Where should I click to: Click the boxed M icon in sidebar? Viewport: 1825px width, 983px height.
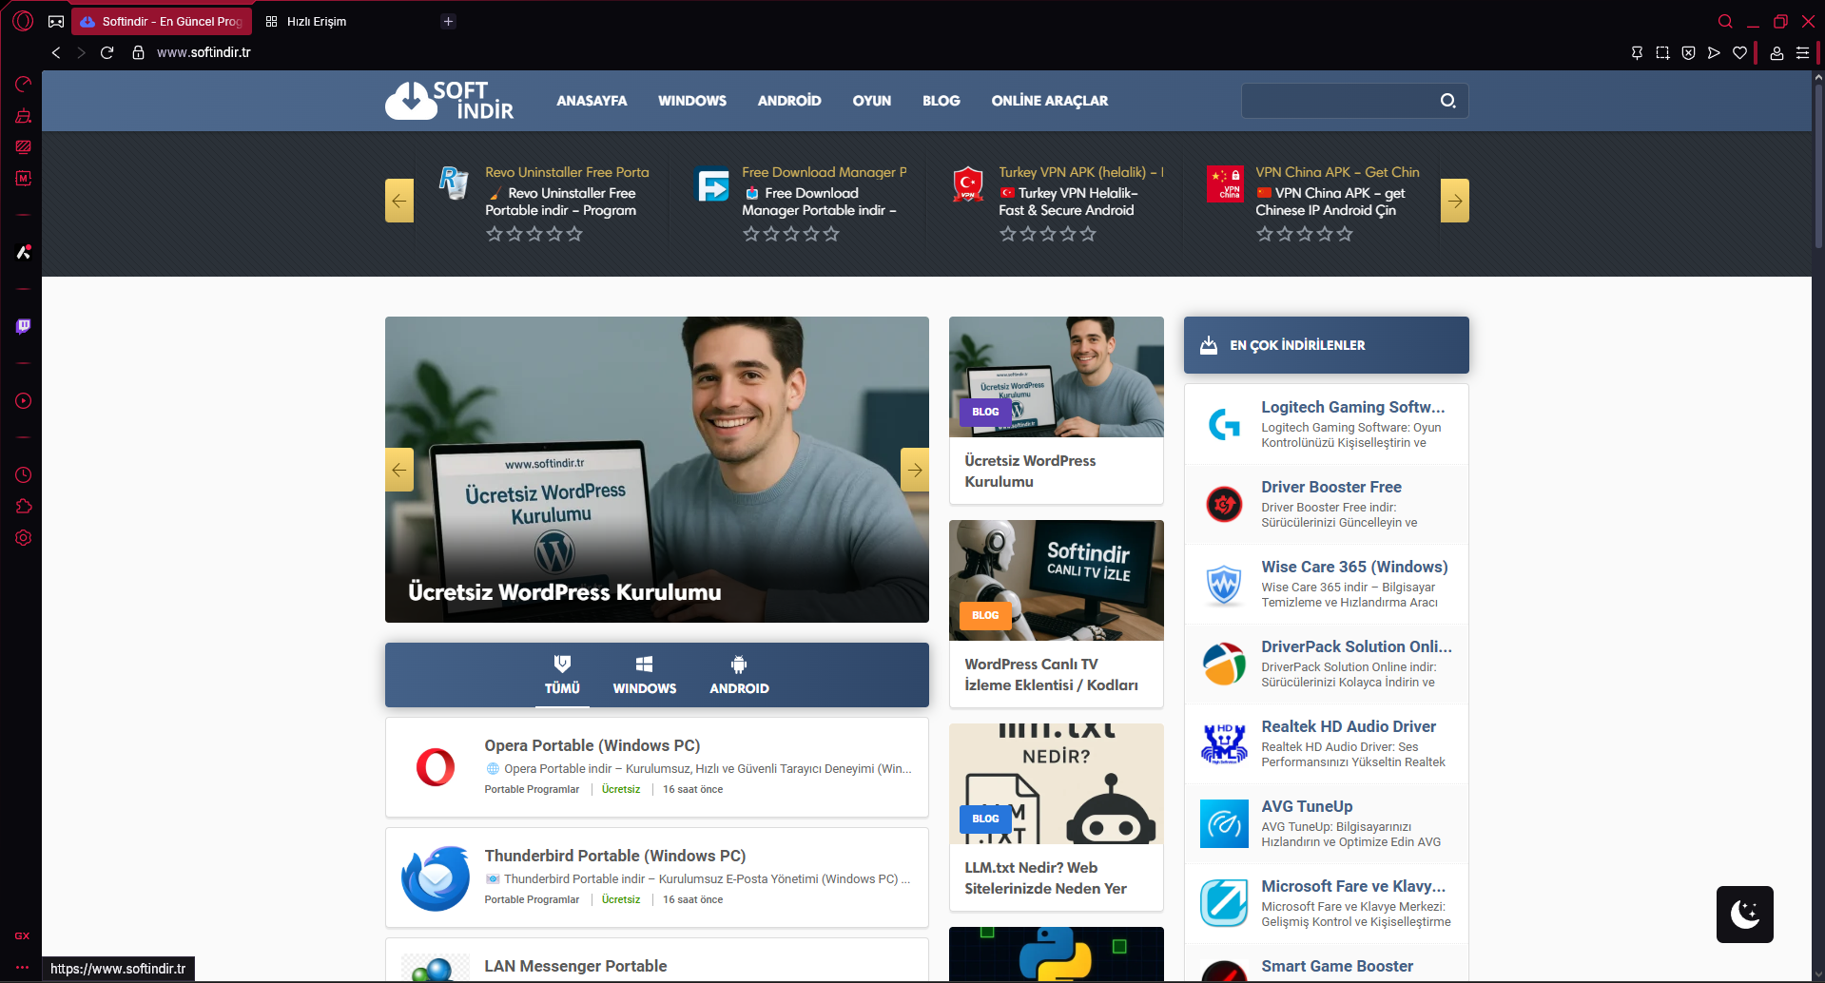pyautogui.click(x=23, y=178)
